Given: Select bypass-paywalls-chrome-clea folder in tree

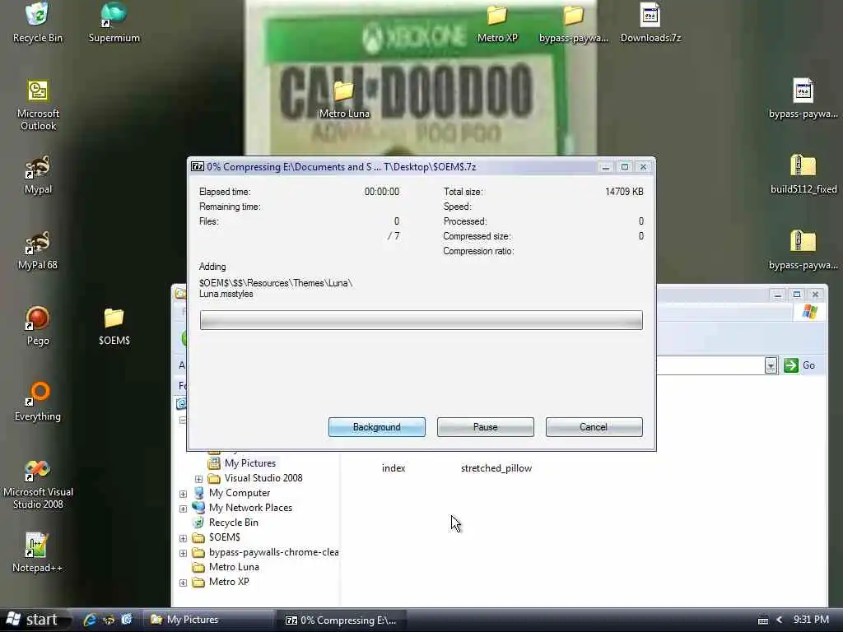Looking at the screenshot, I should click(x=273, y=552).
